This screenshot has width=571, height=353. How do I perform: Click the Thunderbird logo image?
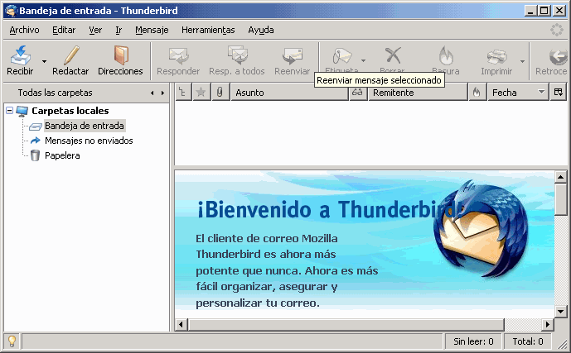pos(481,230)
